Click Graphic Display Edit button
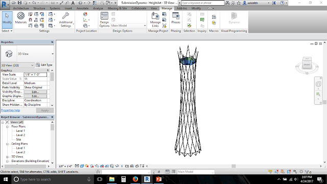 point(35,96)
